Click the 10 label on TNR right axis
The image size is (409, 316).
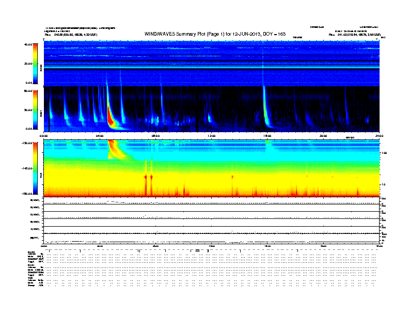pyautogui.click(x=384, y=185)
